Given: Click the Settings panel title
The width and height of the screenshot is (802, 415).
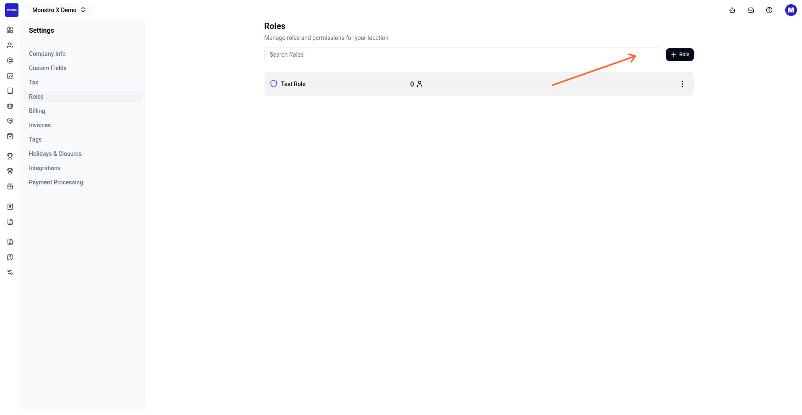Looking at the screenshot, I should tap(42, 30).
